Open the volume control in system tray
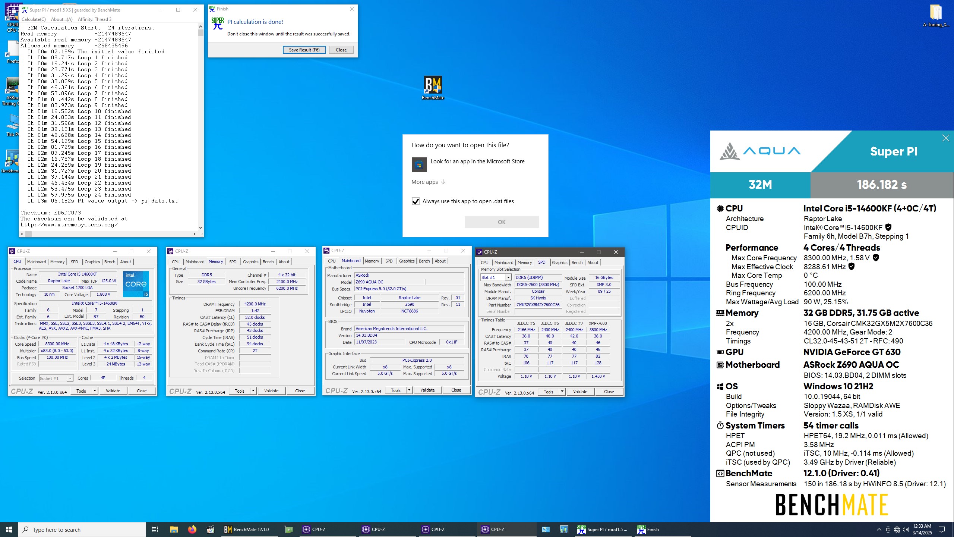The width and height of the screenshot is (954, 537). (906, 529)
